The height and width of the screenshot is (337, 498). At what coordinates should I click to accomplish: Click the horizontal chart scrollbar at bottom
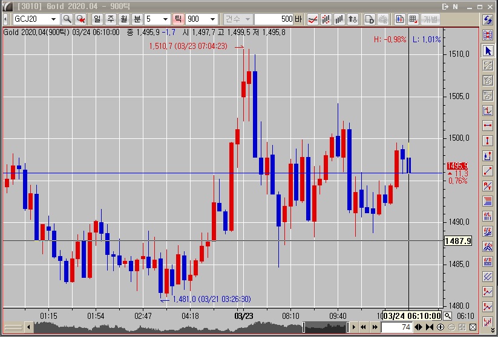tap(182, 327)
